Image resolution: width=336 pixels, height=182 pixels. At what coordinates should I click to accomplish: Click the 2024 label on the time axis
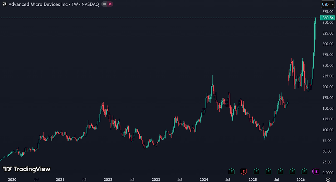coord(204,180)
